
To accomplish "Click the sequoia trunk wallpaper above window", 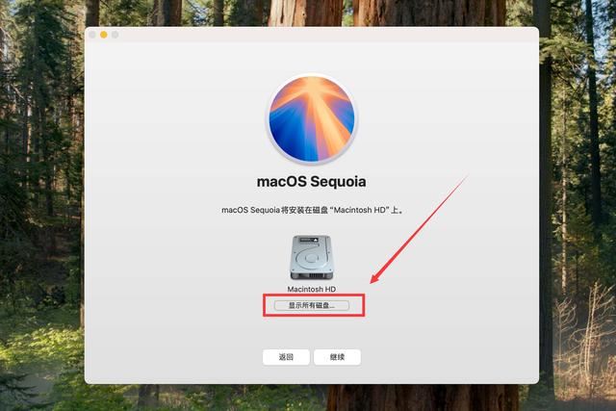I will tap(312, 13).
